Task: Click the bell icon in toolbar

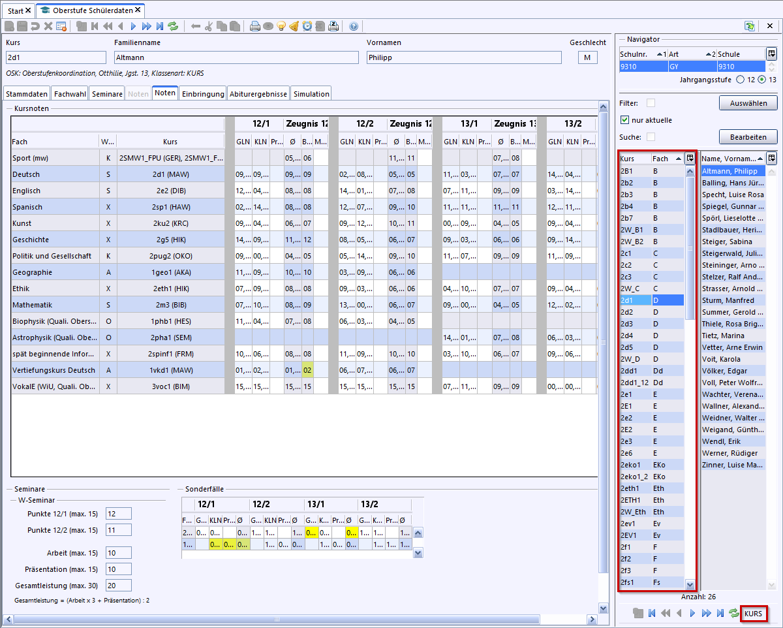Action: pyautogui.click(x=294, y=26)
